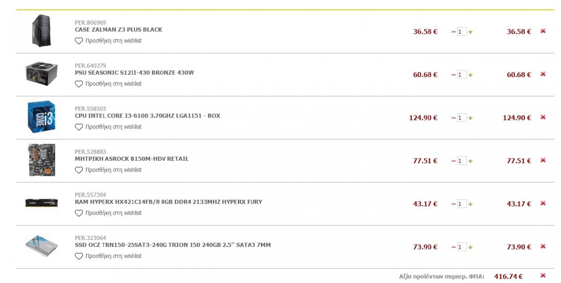Open PSU SEASONIC S12II-430 BRONZE product link
This screenshot has height=283, width=561.
coord(134,73)
